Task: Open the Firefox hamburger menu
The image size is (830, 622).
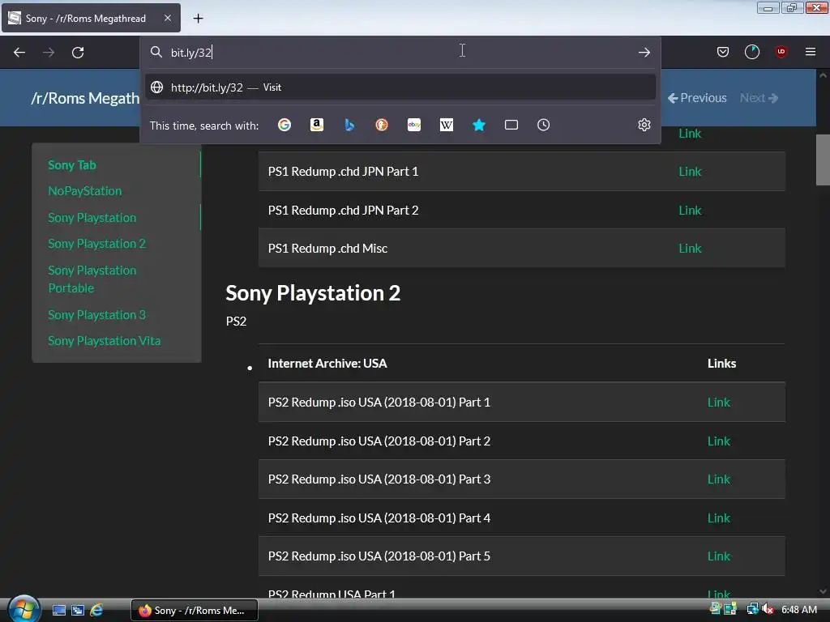Action: 811,52
